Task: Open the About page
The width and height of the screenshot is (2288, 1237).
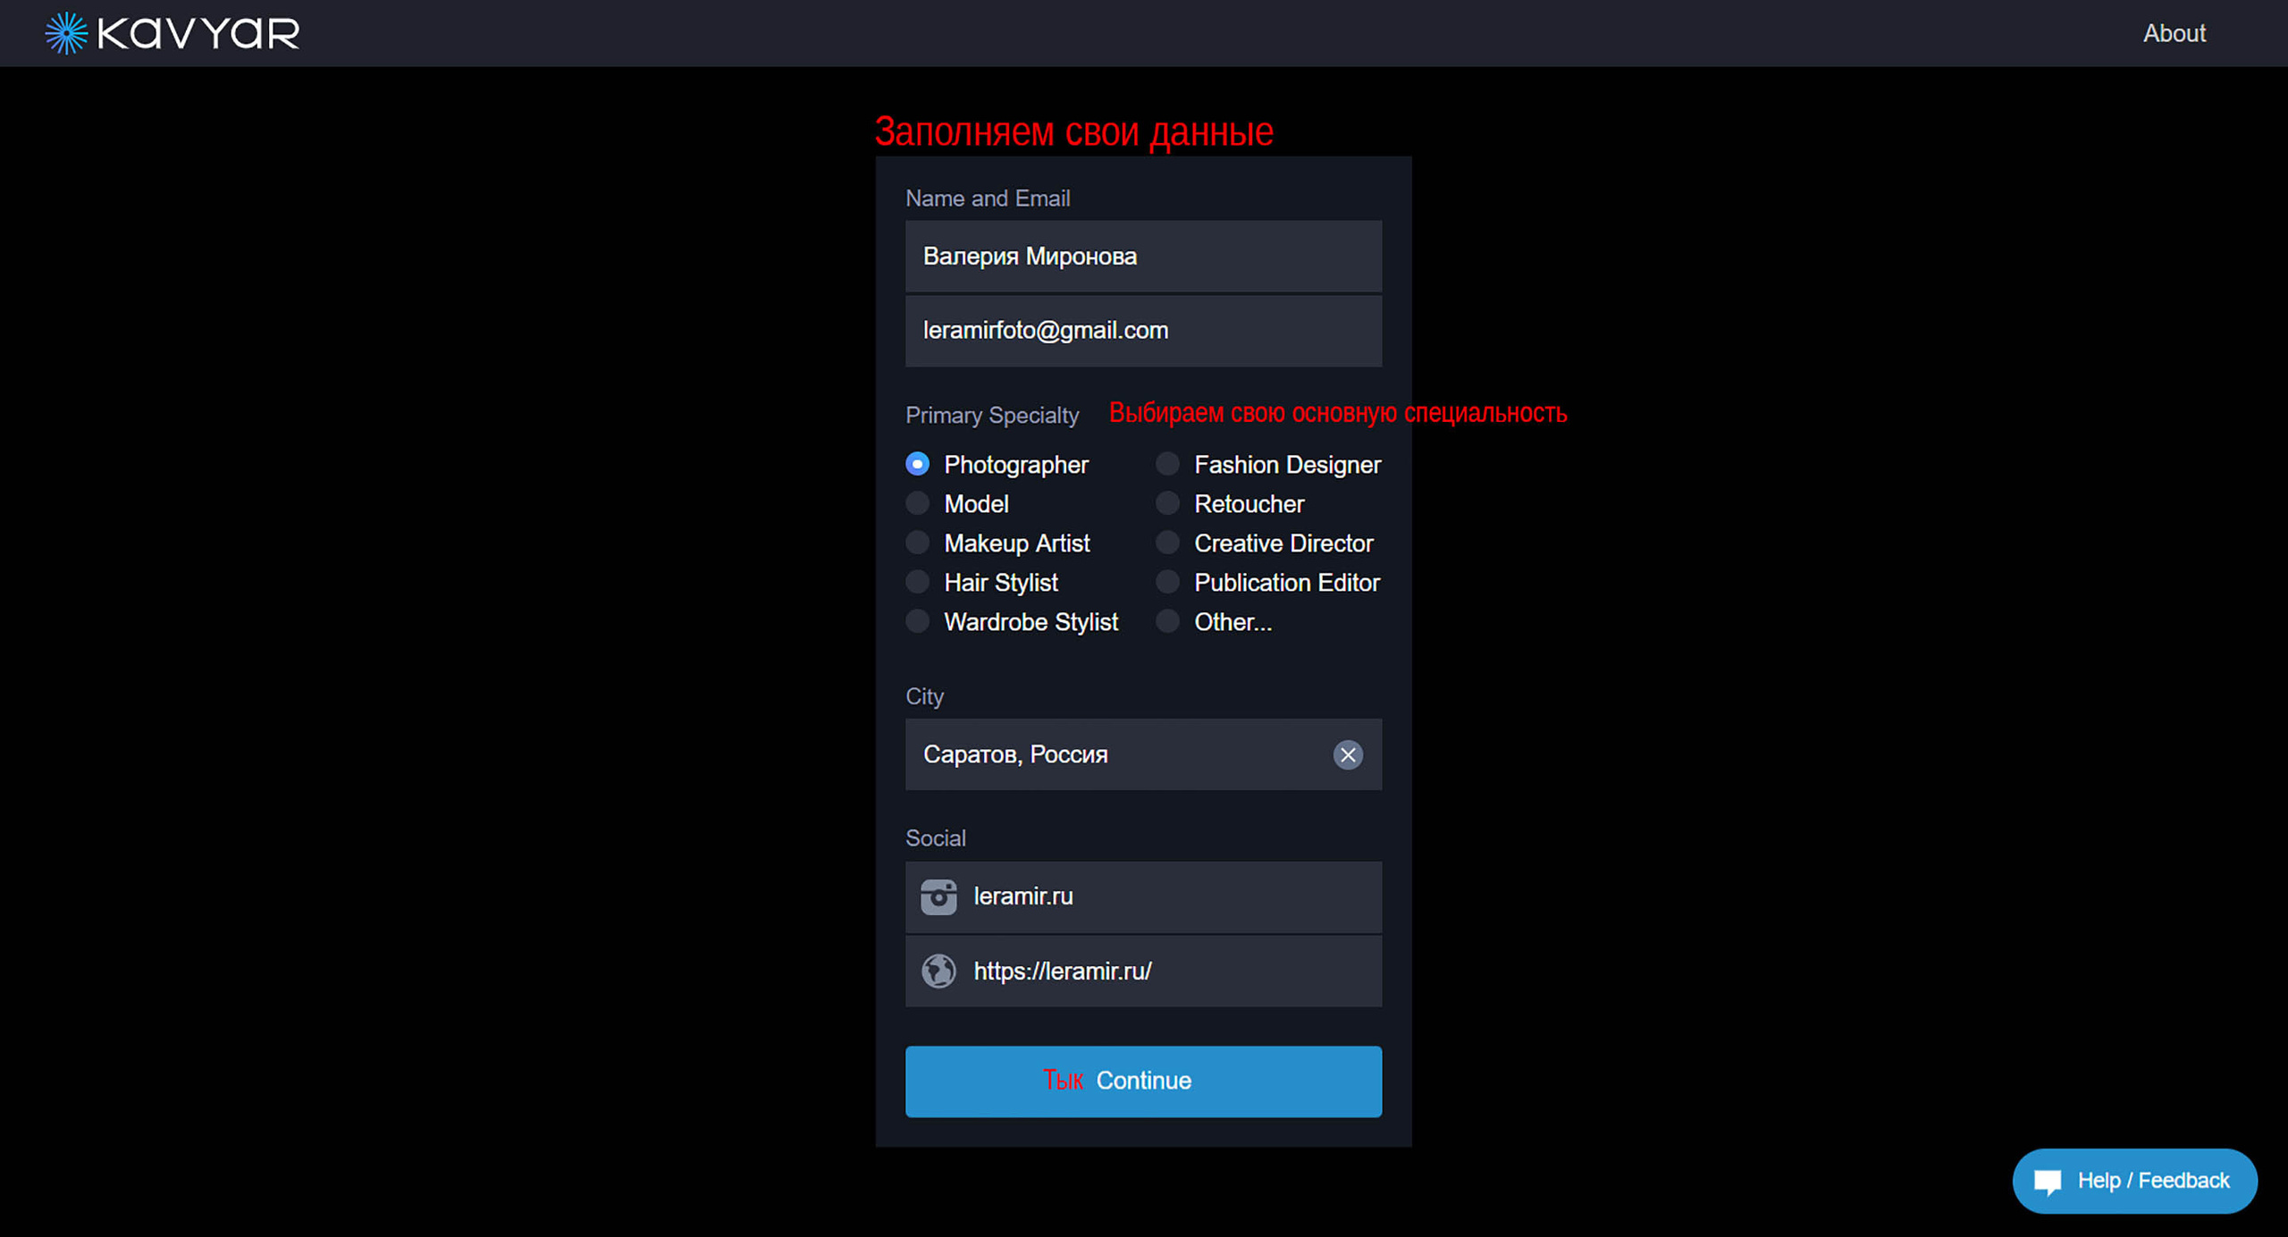Action: tap(2174, 33)
